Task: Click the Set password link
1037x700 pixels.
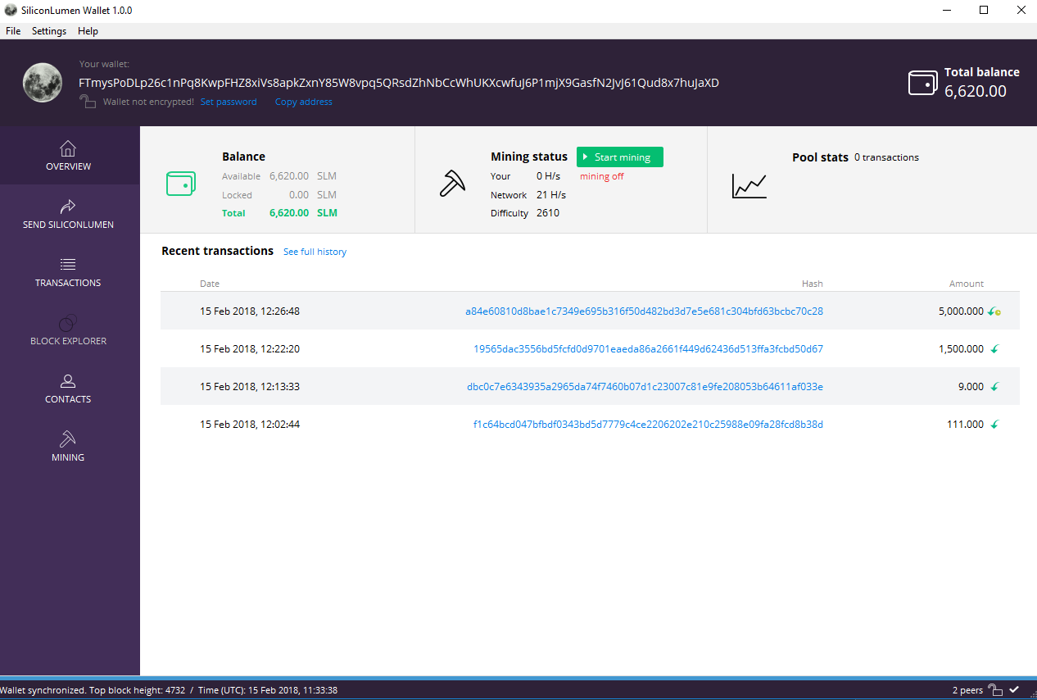Action: (x=229, y=101)
